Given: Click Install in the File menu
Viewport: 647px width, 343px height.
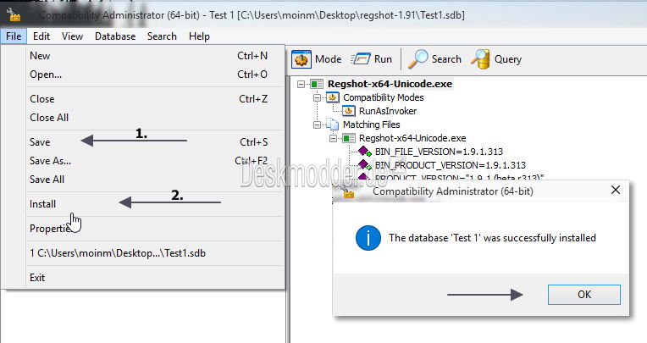Looking at the screenshot, I should coord(155,204).
